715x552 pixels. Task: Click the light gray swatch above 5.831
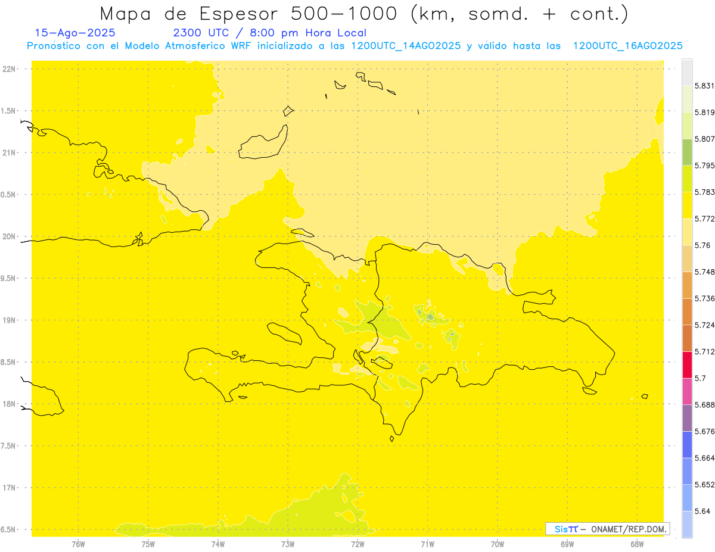coord(687,72)
